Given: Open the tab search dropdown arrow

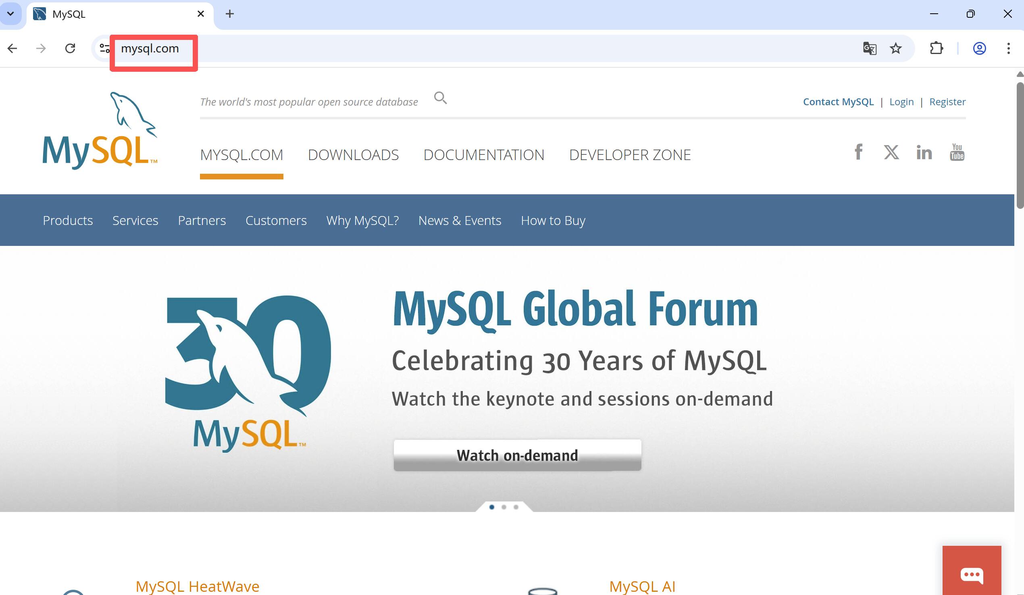Looking at the screenshot, I should [10, 13].
